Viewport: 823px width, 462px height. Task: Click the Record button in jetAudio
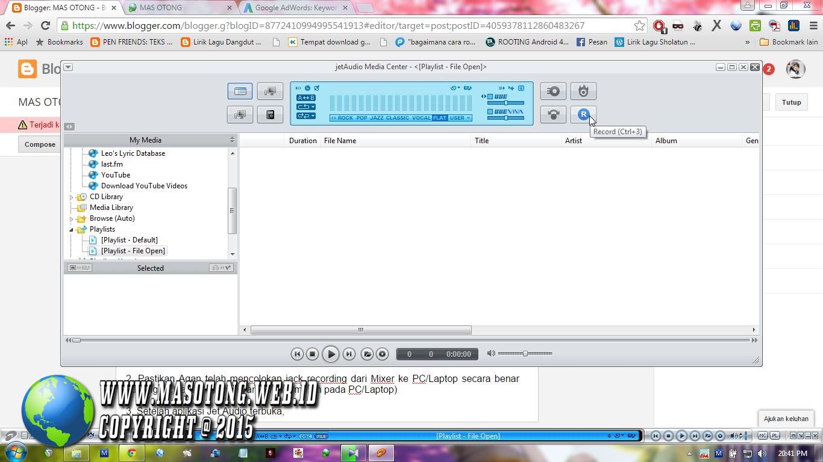tap(583, 114)
